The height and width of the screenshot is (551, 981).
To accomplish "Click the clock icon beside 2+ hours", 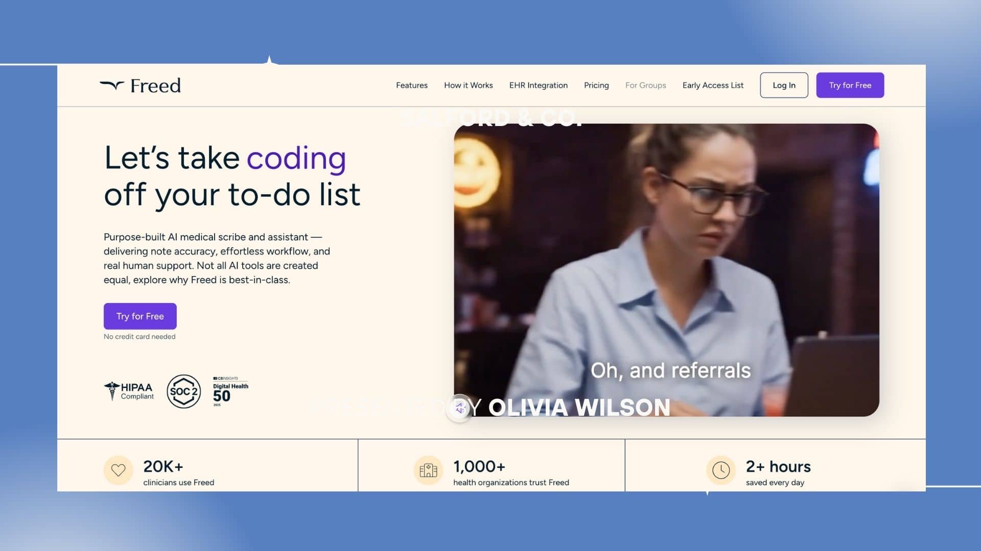I will tap(720, 470).
